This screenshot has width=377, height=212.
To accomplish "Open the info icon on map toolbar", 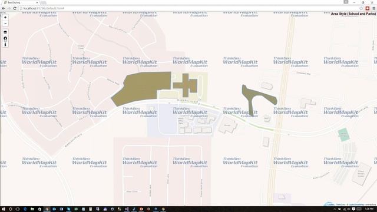I will pyautogui.click(x=5, y=45).
